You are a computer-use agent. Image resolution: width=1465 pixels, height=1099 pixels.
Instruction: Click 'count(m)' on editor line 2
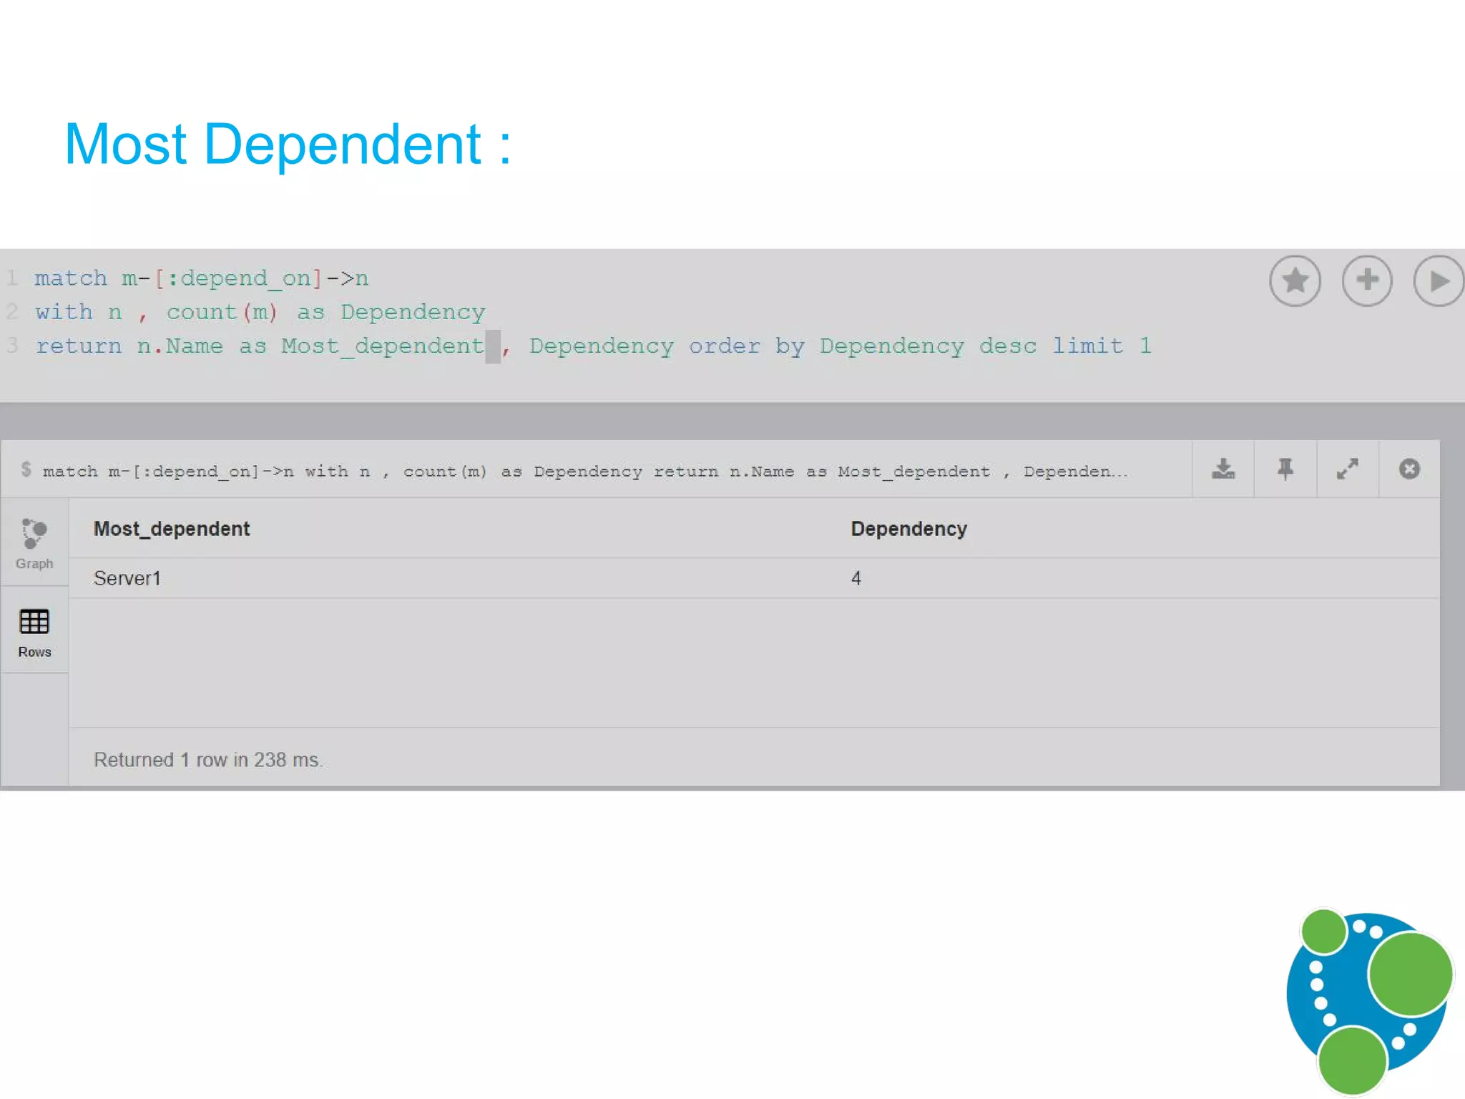[x=221, y=313]
